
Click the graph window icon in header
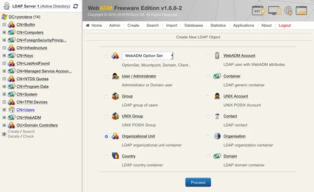301,11
